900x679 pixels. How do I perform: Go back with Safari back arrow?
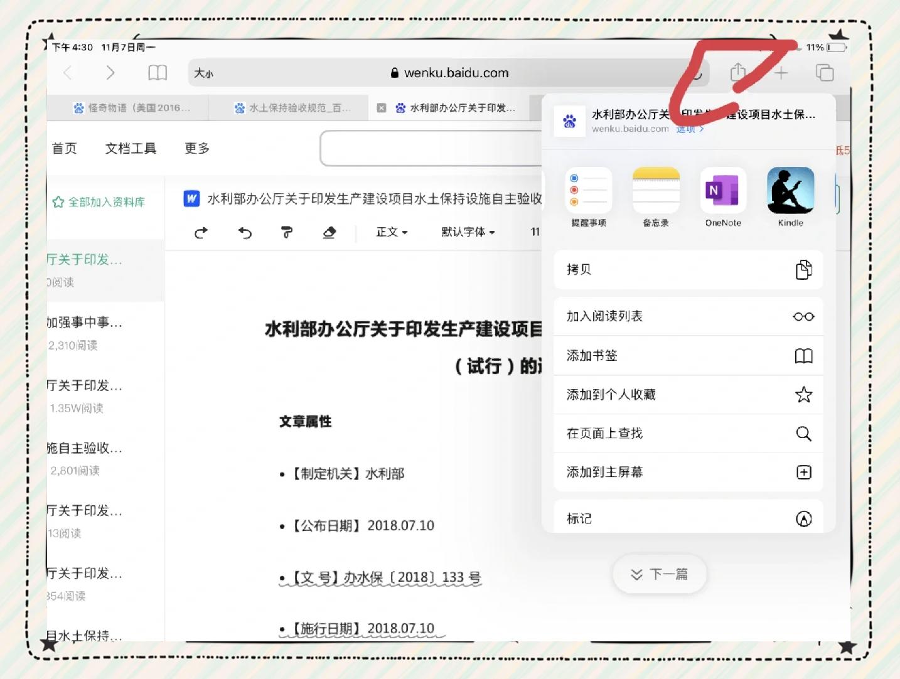click(x=68, y=73)
